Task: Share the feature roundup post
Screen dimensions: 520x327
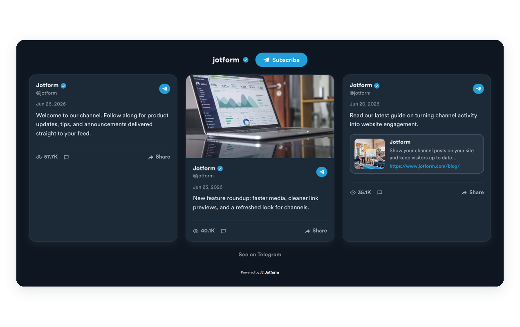Action: pos(316,231)
